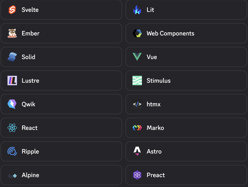Click the blue Lit flame icon
The width and height of the screenshot is (248, 187).
pos(137,9)
